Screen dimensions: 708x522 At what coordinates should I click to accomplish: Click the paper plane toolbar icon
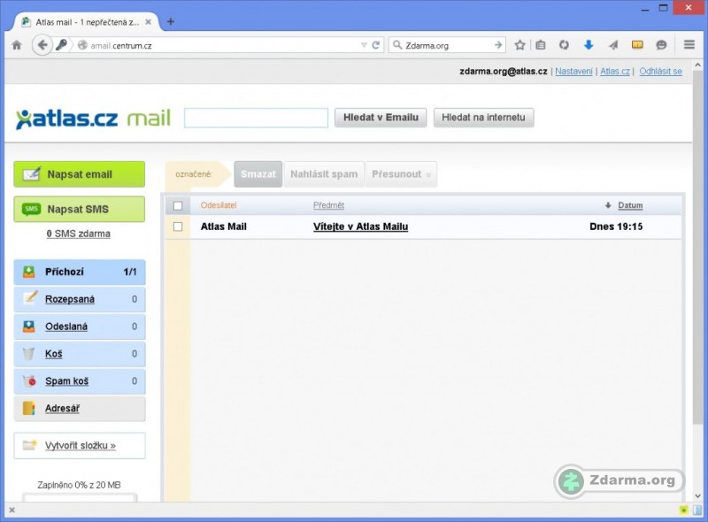(x=612, y=45)
